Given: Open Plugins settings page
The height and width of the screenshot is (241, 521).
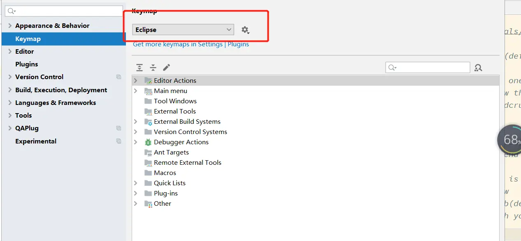Looking at the screenshot, I should [27, 64].
